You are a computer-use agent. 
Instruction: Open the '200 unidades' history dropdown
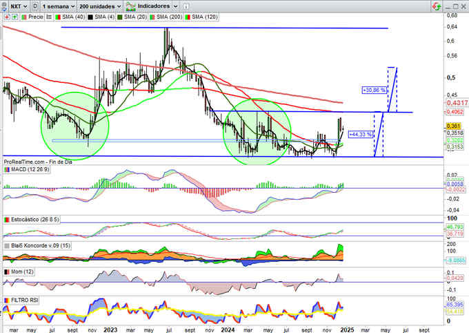(100, 6)
